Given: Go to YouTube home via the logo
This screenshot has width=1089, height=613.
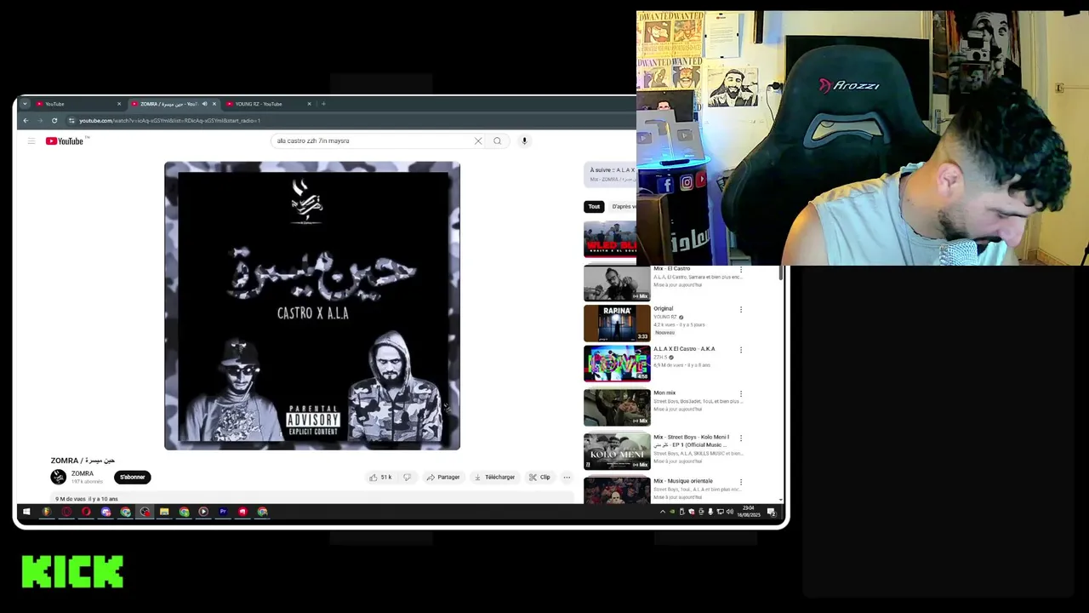Looking at the screenshot, I should [65, 141].
